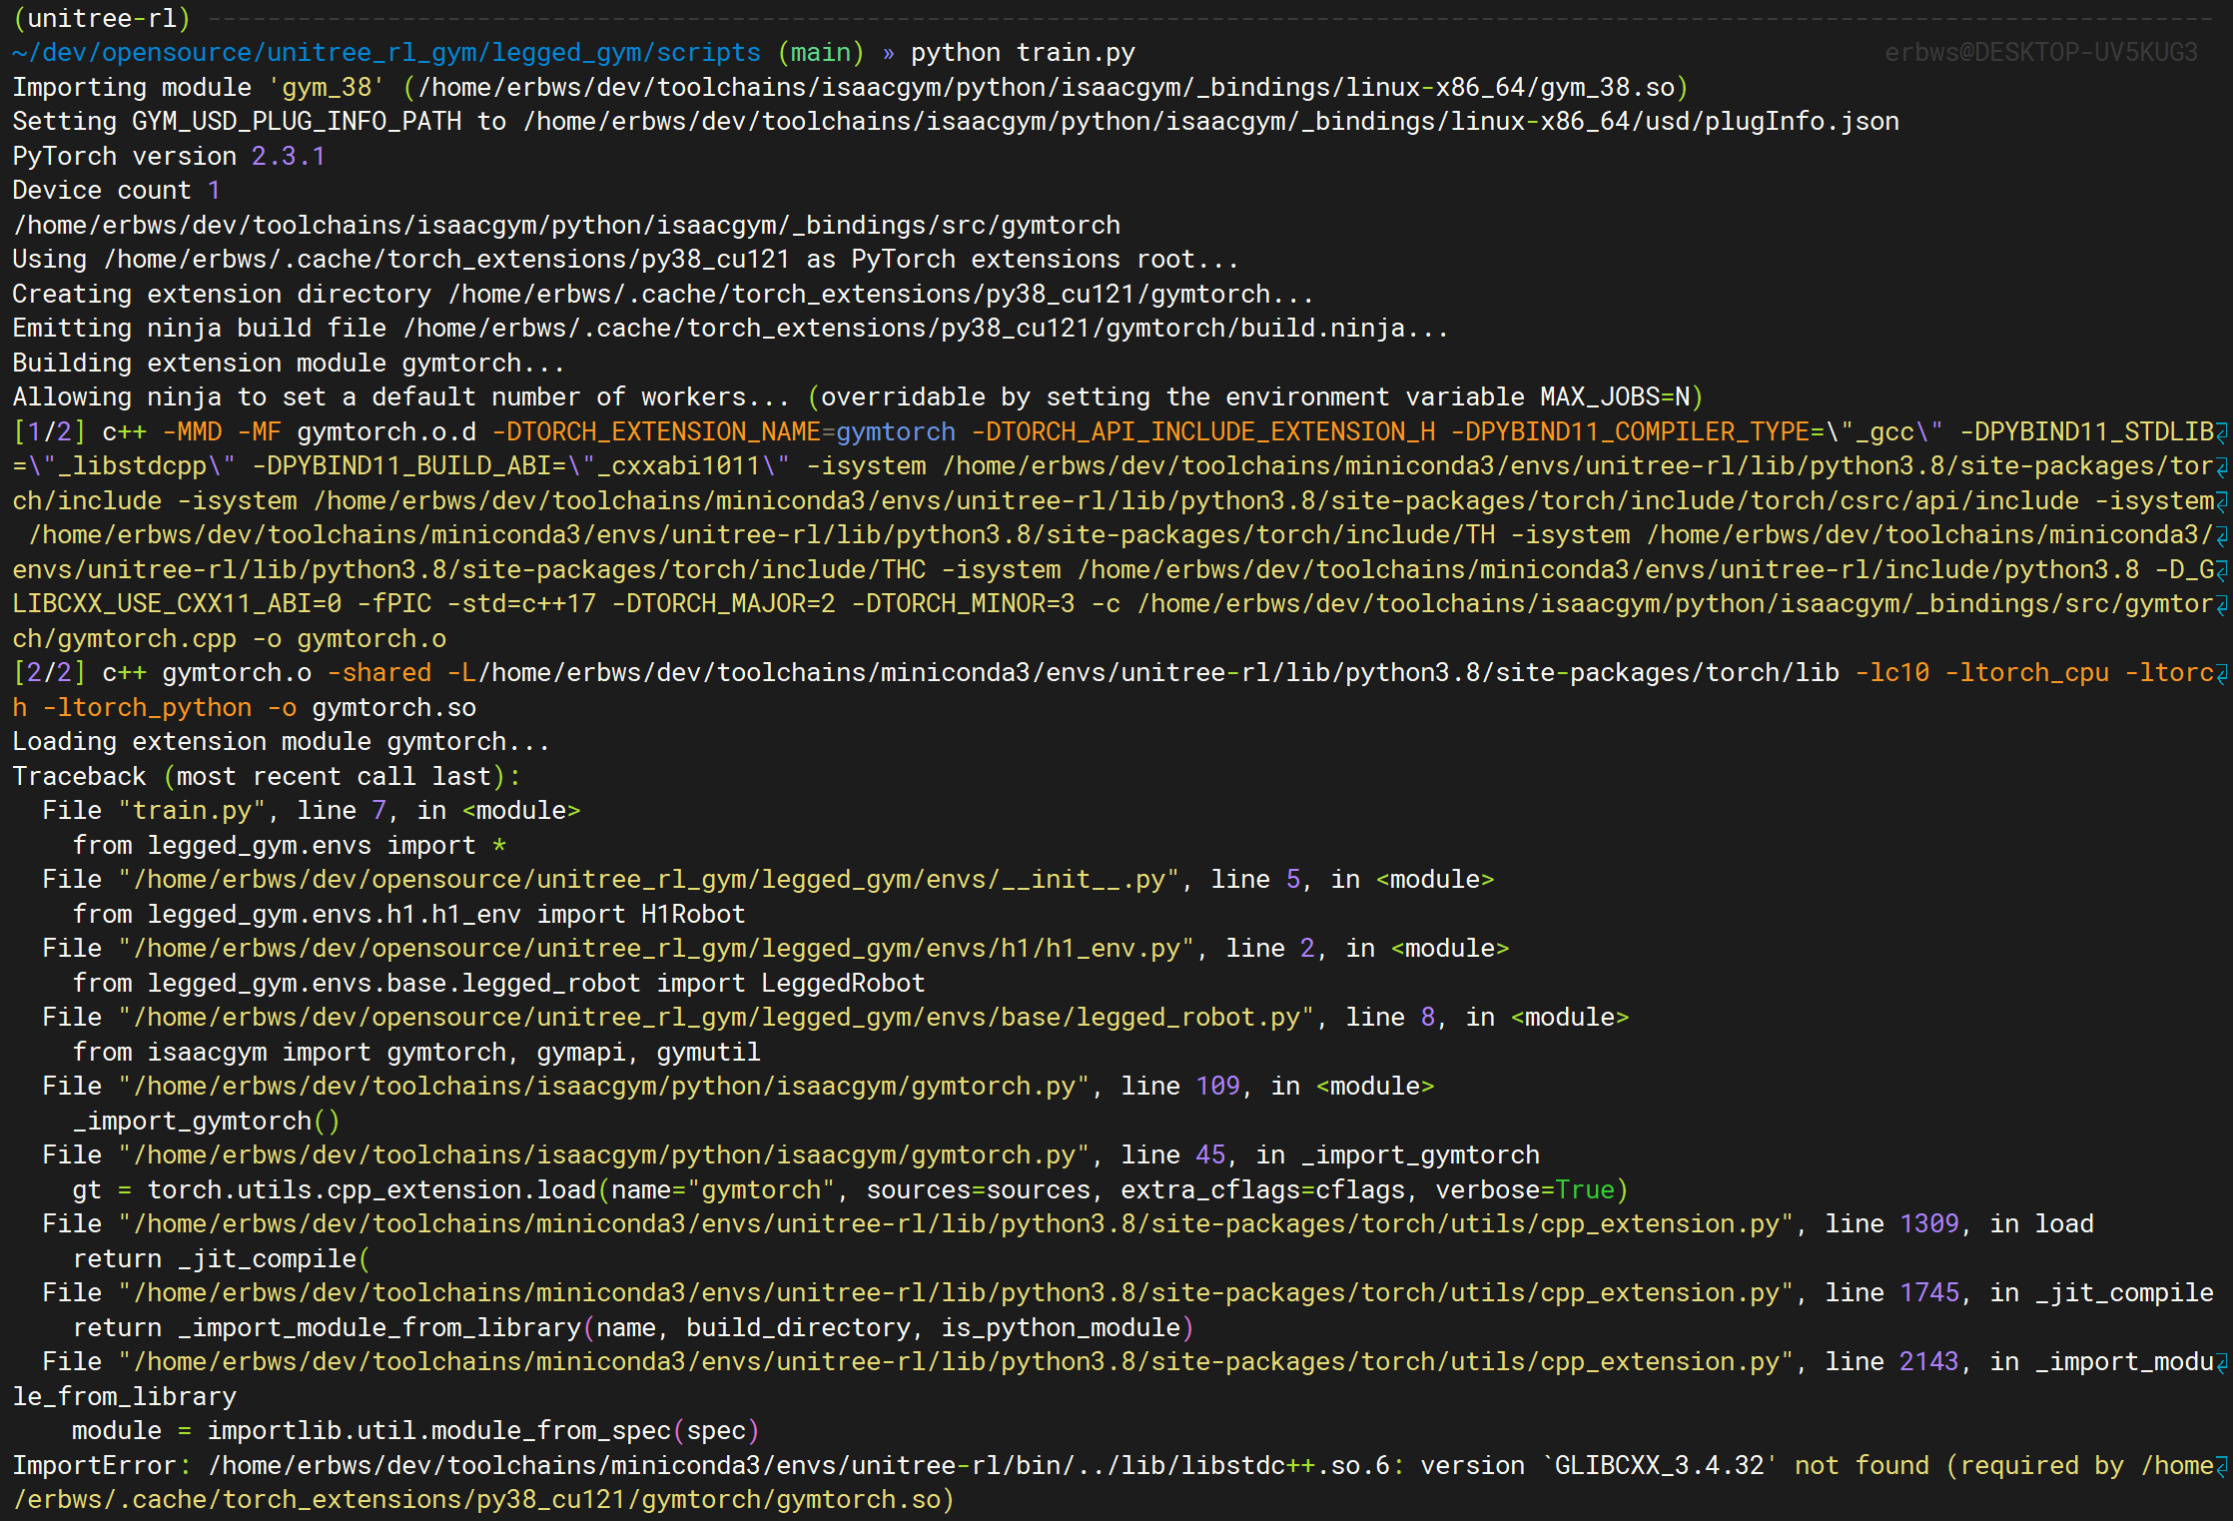Click the "train.py" filename in the traceback
Screen dimensions: 2233x1521
coord(192,811)
